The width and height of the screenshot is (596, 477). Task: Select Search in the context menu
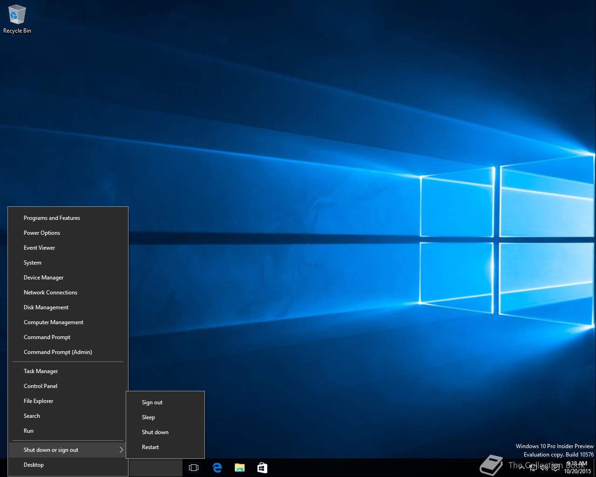(68, 416)
